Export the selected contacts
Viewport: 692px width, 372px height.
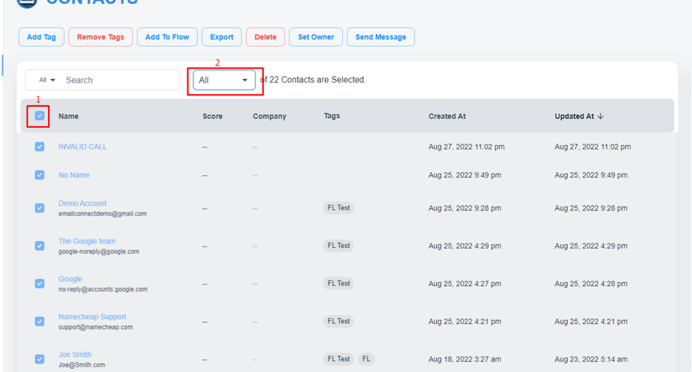click(x=222, y=37)
